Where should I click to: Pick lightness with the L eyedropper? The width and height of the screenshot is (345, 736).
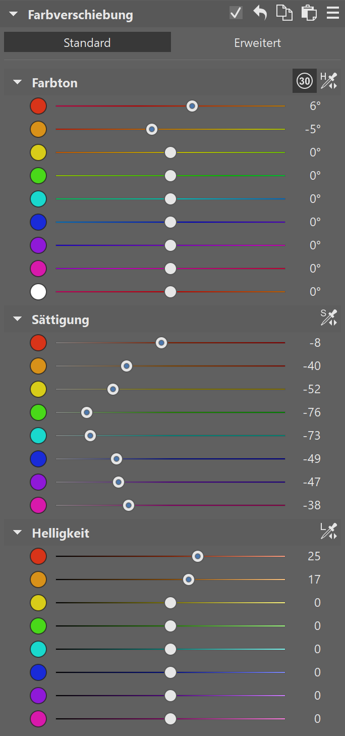[x=329, y=531]
